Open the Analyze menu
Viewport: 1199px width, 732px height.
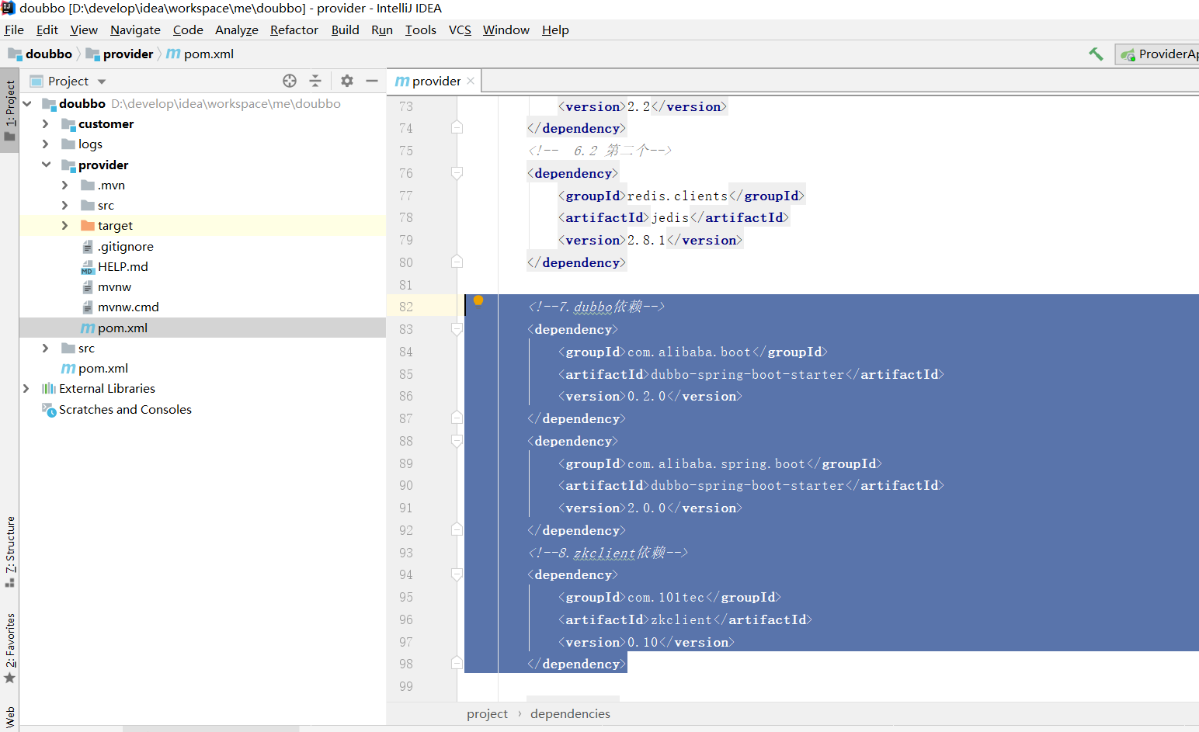(237, 29)
